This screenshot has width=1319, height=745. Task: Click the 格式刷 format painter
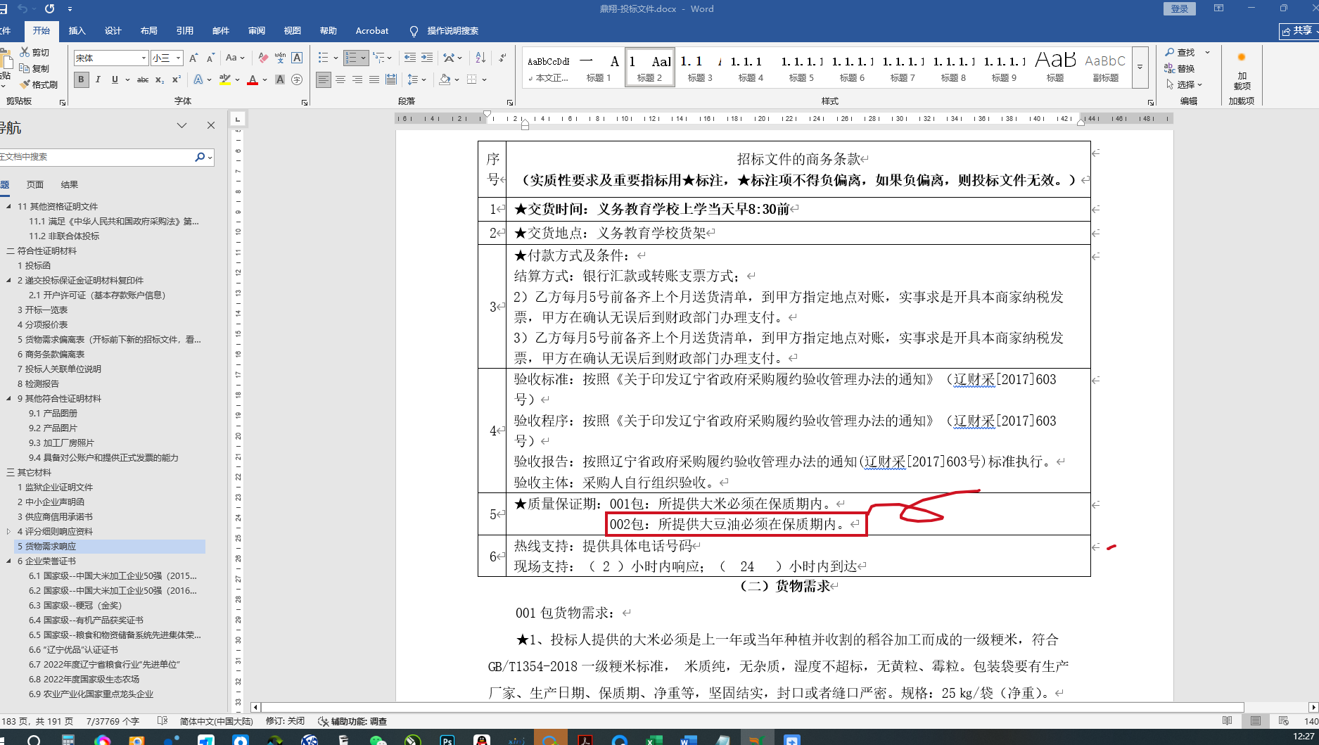click(x=39, y=84)
